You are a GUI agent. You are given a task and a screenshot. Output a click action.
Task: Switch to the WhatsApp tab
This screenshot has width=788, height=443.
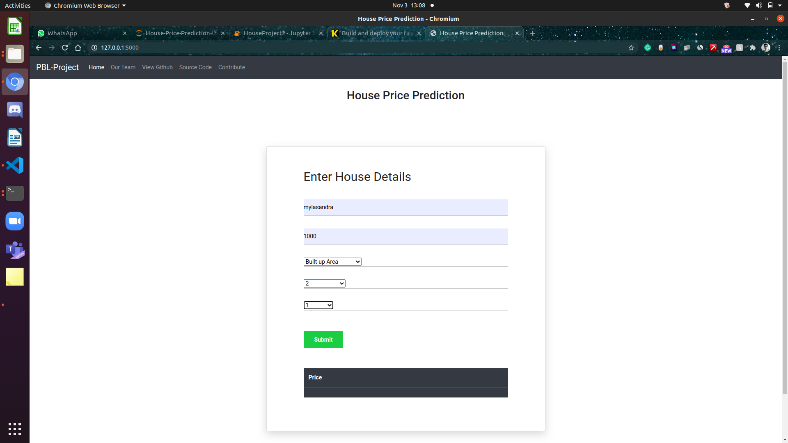pos(62,33)
